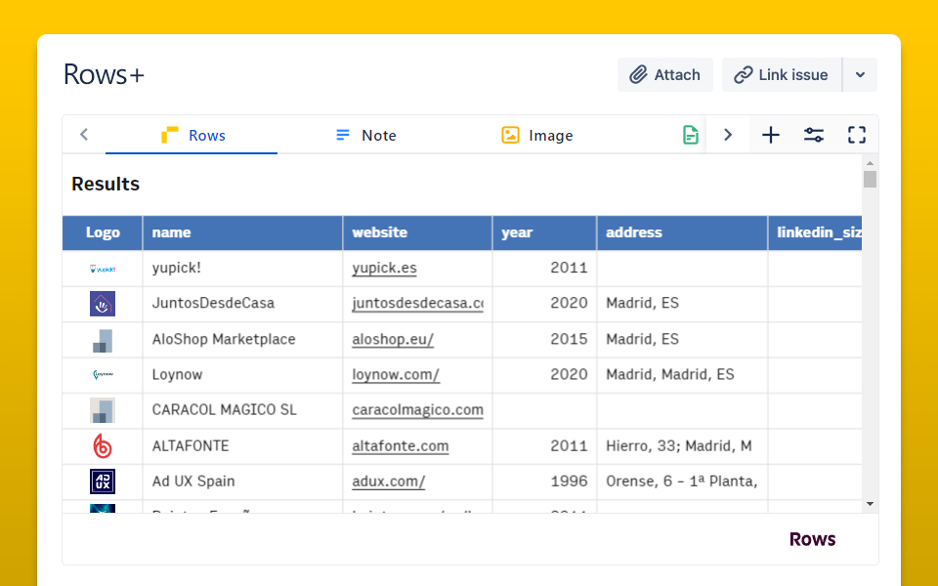Switch to the Note tab
Image resolution: width=938 pixels, height=586 pixels.
[x=365, y=135]
